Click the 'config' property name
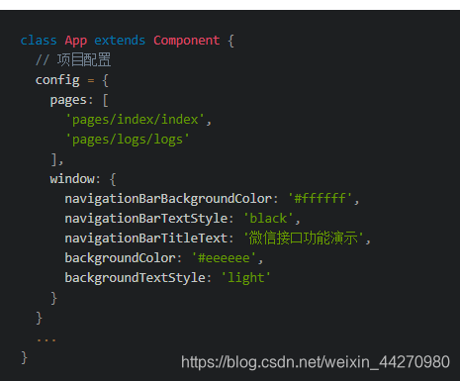Image resolution: width=460 pixels, height=381 pixels. pos(57,80)
